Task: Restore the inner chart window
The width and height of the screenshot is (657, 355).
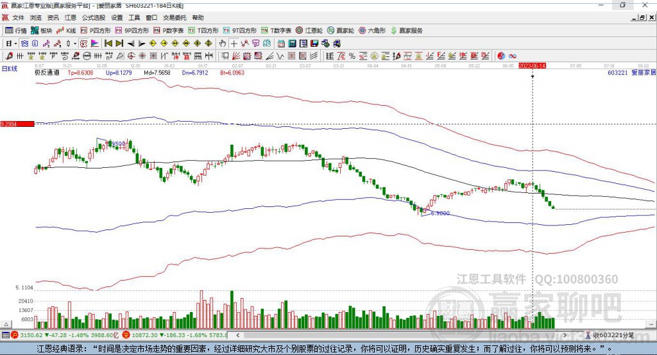Action: pos(642,17)
